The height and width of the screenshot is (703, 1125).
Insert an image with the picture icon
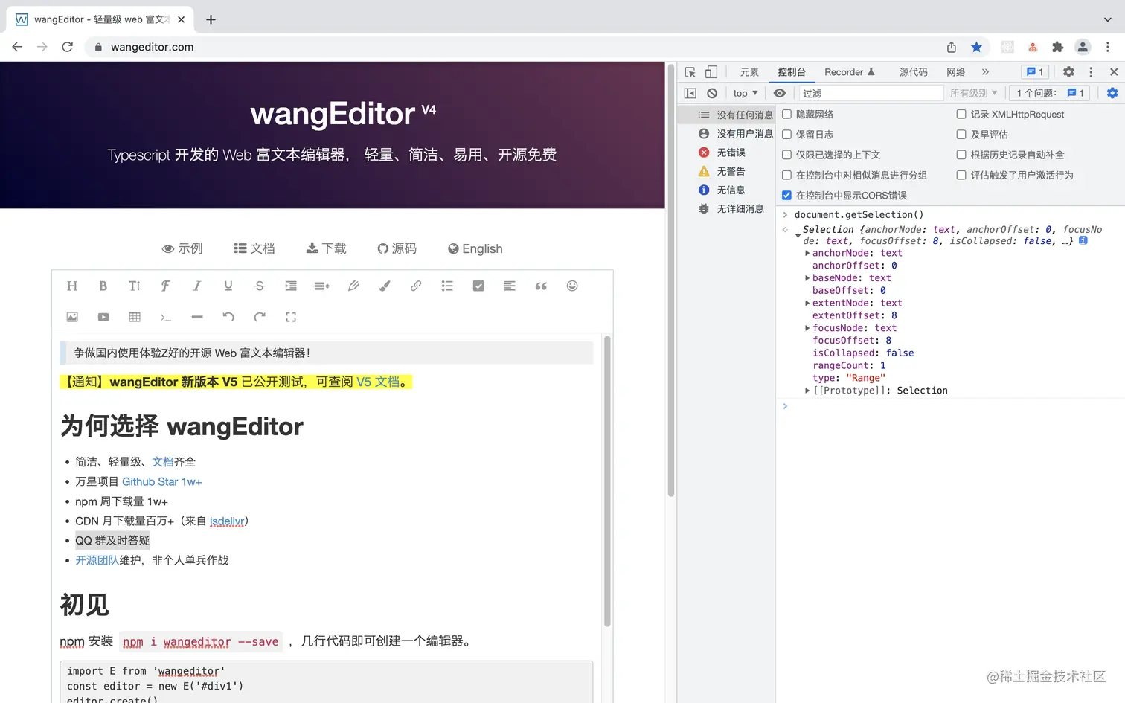pyautogui.click(x=72, y=317)
